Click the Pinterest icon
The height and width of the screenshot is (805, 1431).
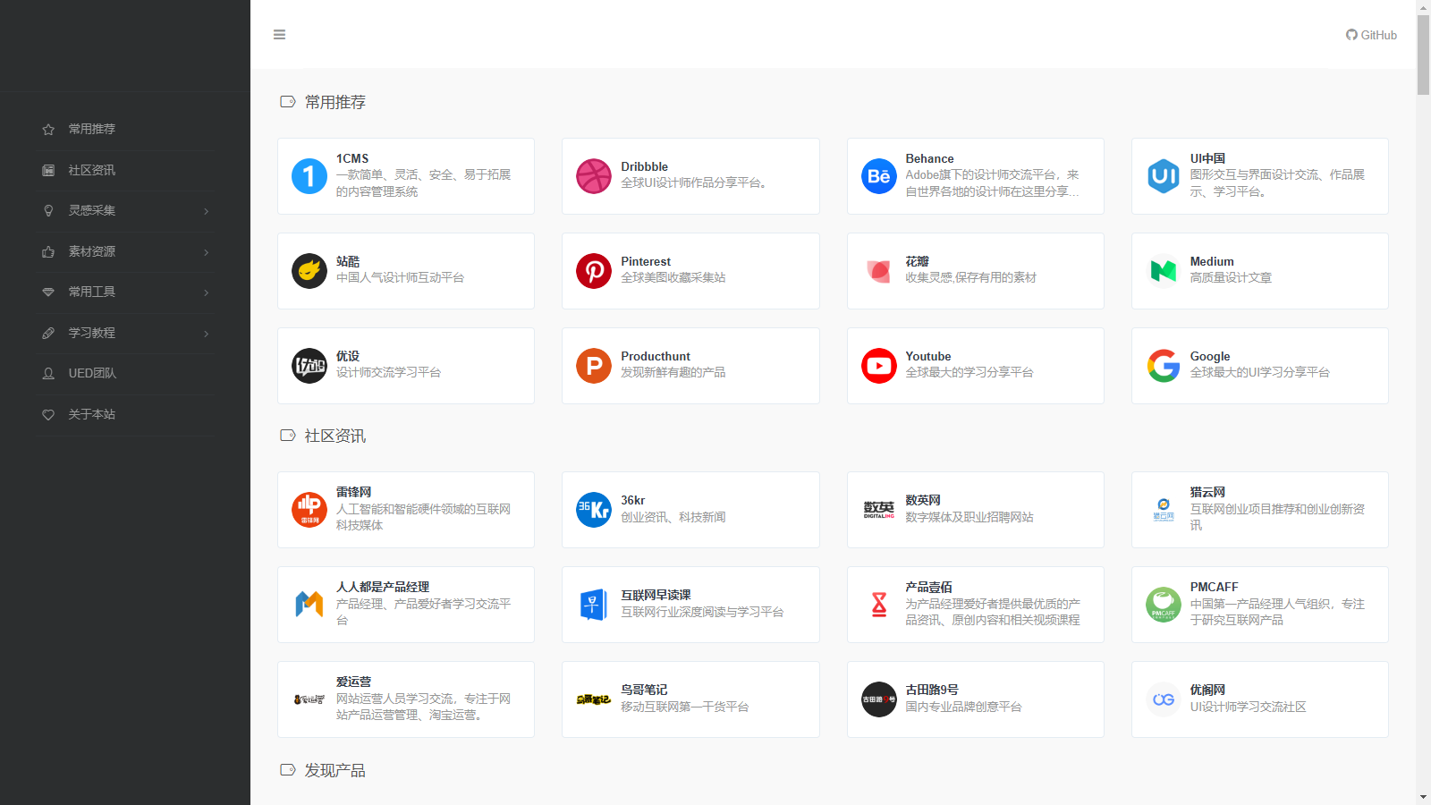pyautogui.click(x=594, y=271)
